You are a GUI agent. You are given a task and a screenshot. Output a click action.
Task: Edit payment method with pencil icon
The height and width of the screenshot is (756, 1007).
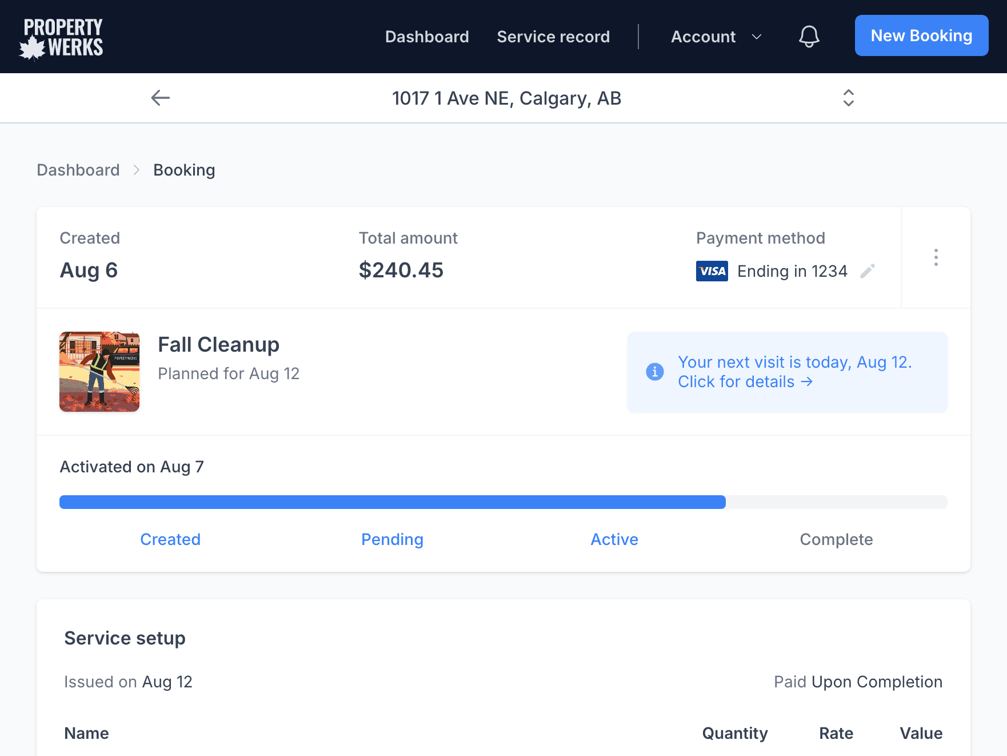(x=868, y=271)
